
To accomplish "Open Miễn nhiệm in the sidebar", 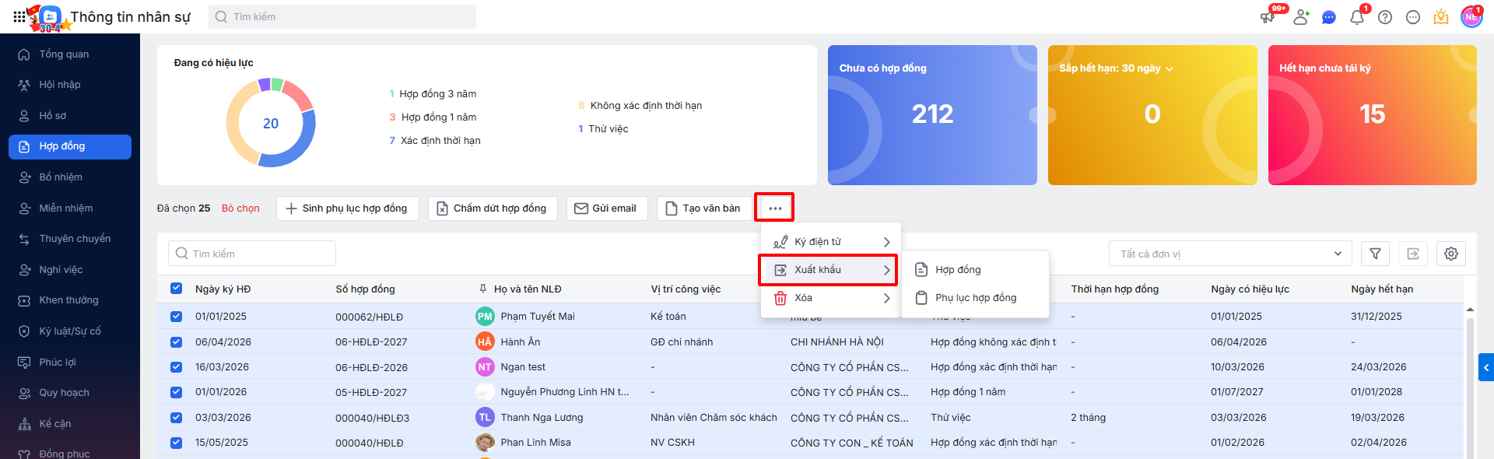I will (70, 208).
